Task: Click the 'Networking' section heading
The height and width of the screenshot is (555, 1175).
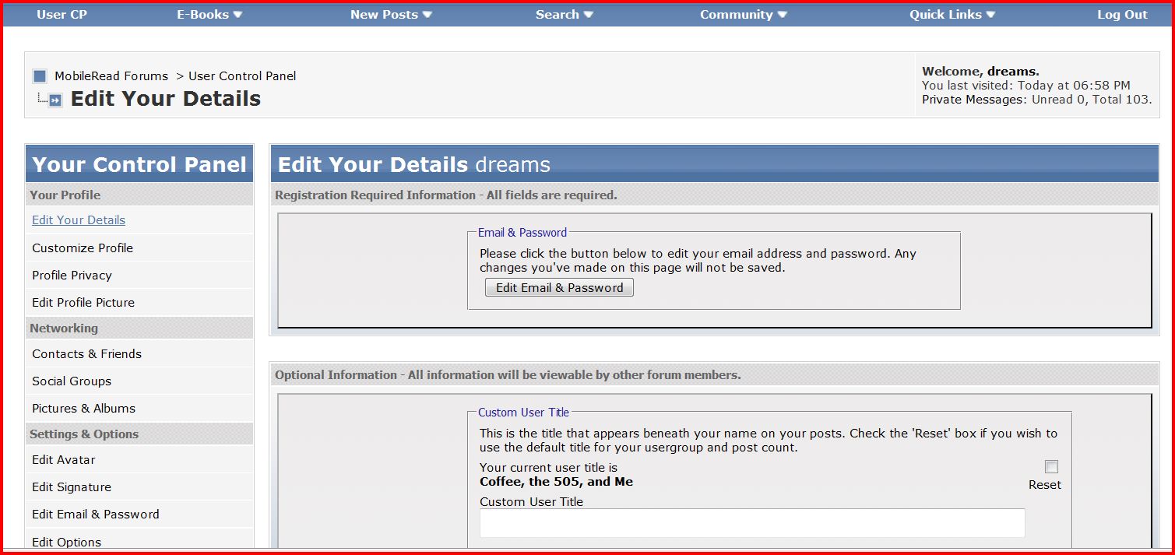Action: coord(64,328)
